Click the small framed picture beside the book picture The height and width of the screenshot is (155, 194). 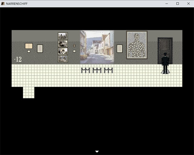(40, 48)
